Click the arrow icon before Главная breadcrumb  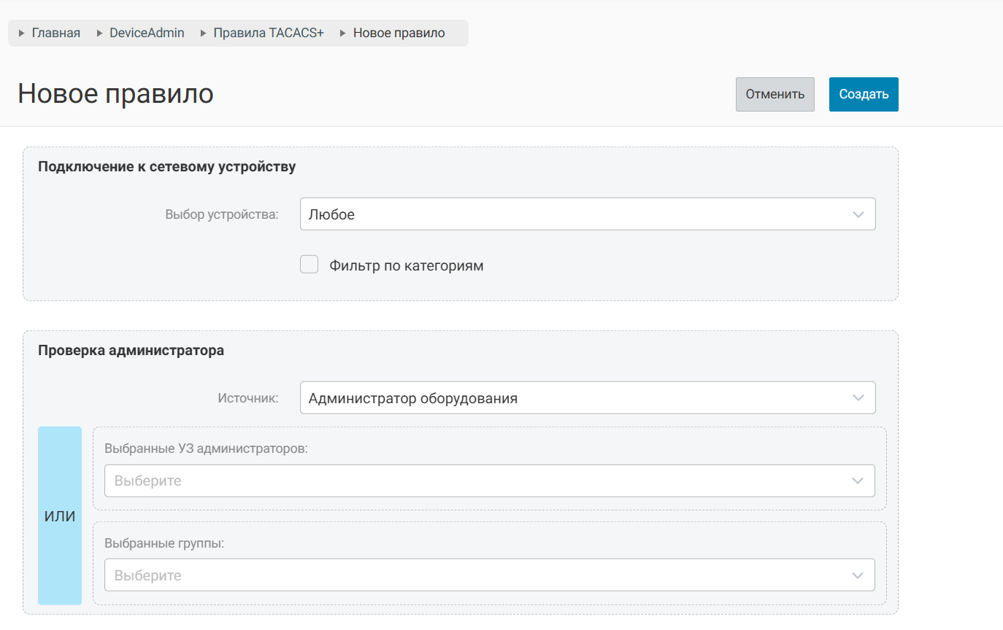click(22, 34)
